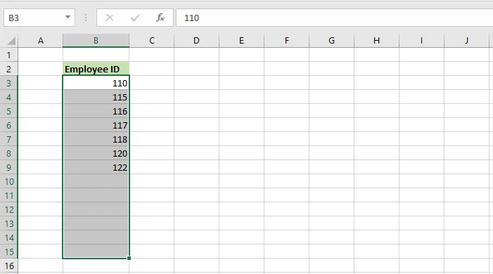Open the Insert Function fx dialog
The image size is (493, 274).
(160, 18)
